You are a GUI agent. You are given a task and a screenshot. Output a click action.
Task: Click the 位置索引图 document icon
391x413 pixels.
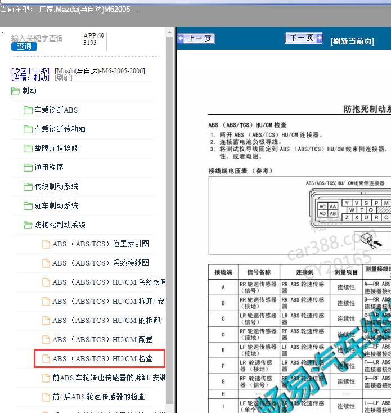(46, 244)
